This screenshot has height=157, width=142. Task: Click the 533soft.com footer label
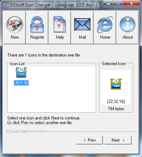coord(17,132)
